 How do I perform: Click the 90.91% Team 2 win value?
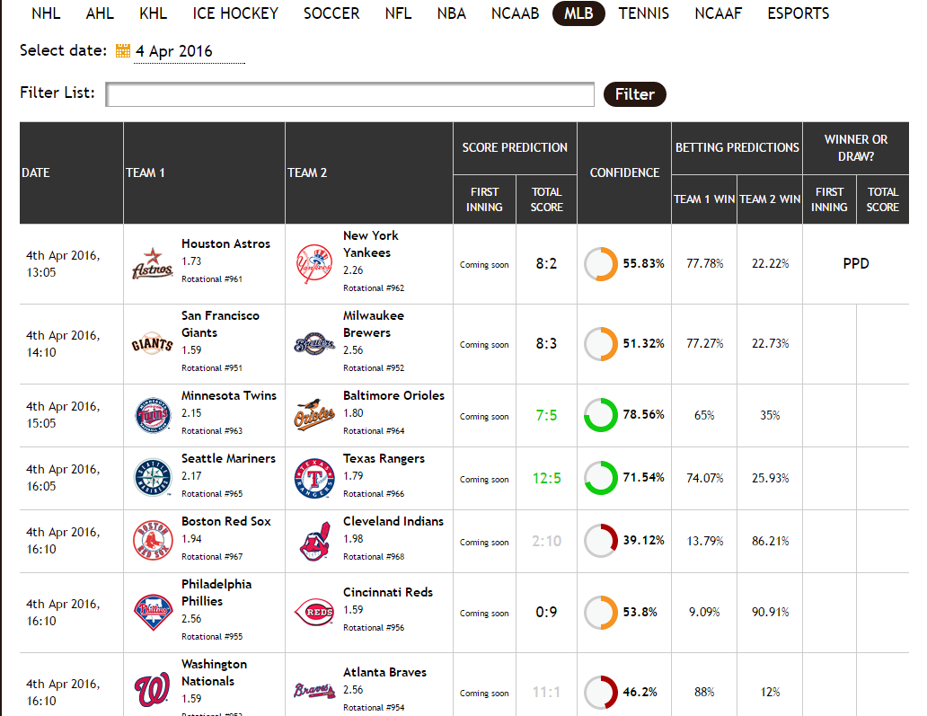click(x=770, y=612)
